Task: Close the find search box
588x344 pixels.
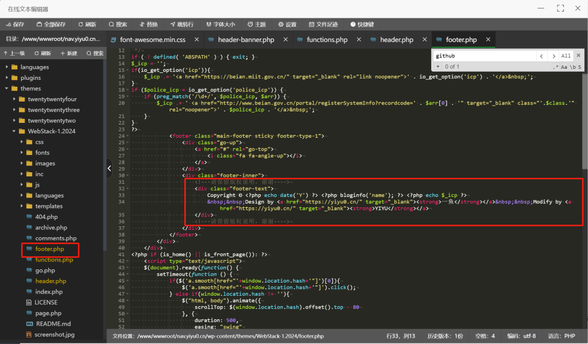Action: [578, 56]
